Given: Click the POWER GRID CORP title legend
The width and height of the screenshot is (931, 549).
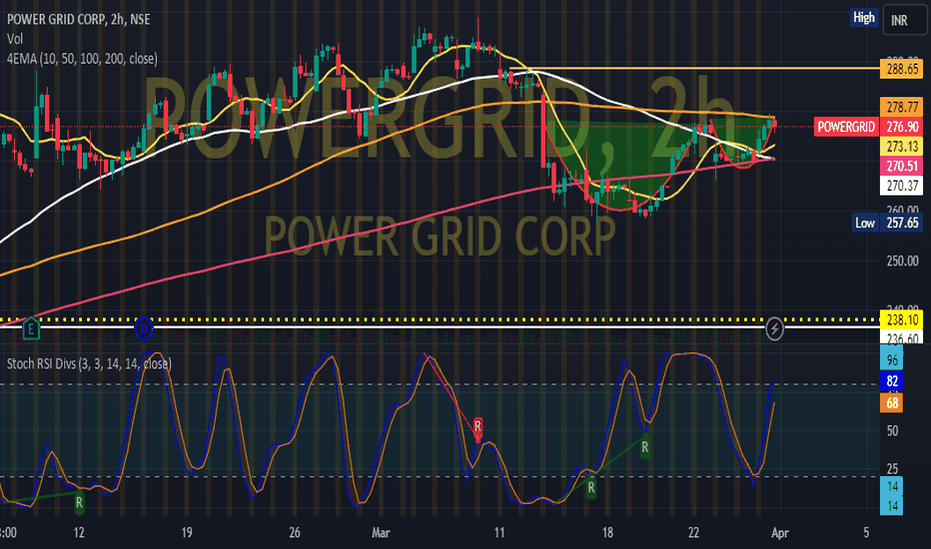Looking at the screenshot, I should point(78,20).
